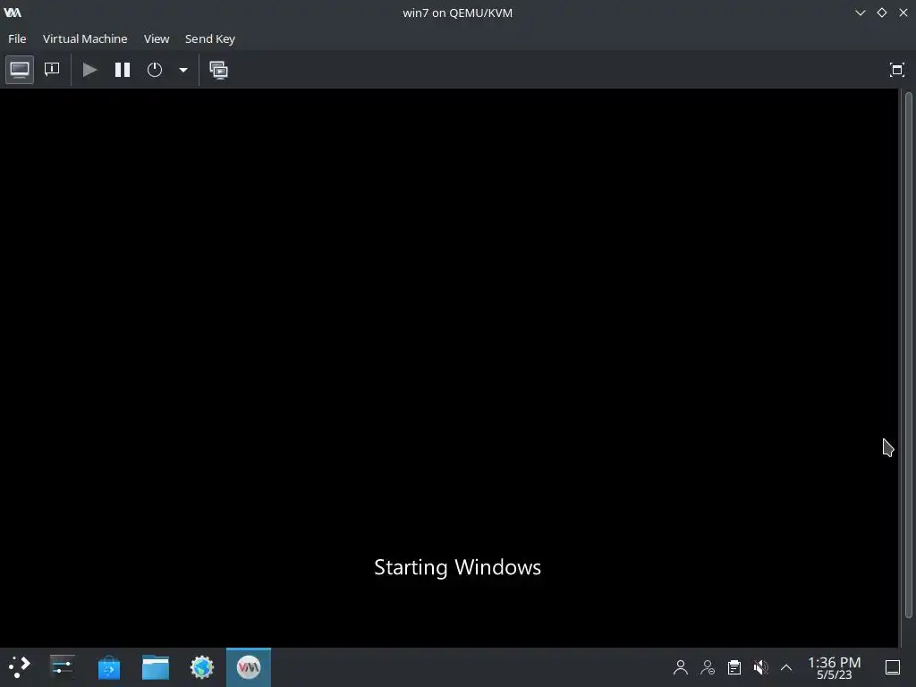Launch Discover software store
This screenshot has height=687, width=916.
tap(108, 667)
